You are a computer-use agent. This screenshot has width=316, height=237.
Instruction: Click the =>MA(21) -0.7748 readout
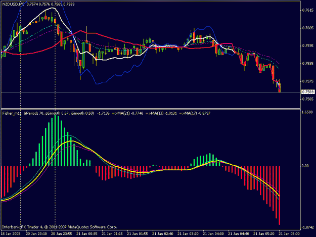tap(127, 113)
